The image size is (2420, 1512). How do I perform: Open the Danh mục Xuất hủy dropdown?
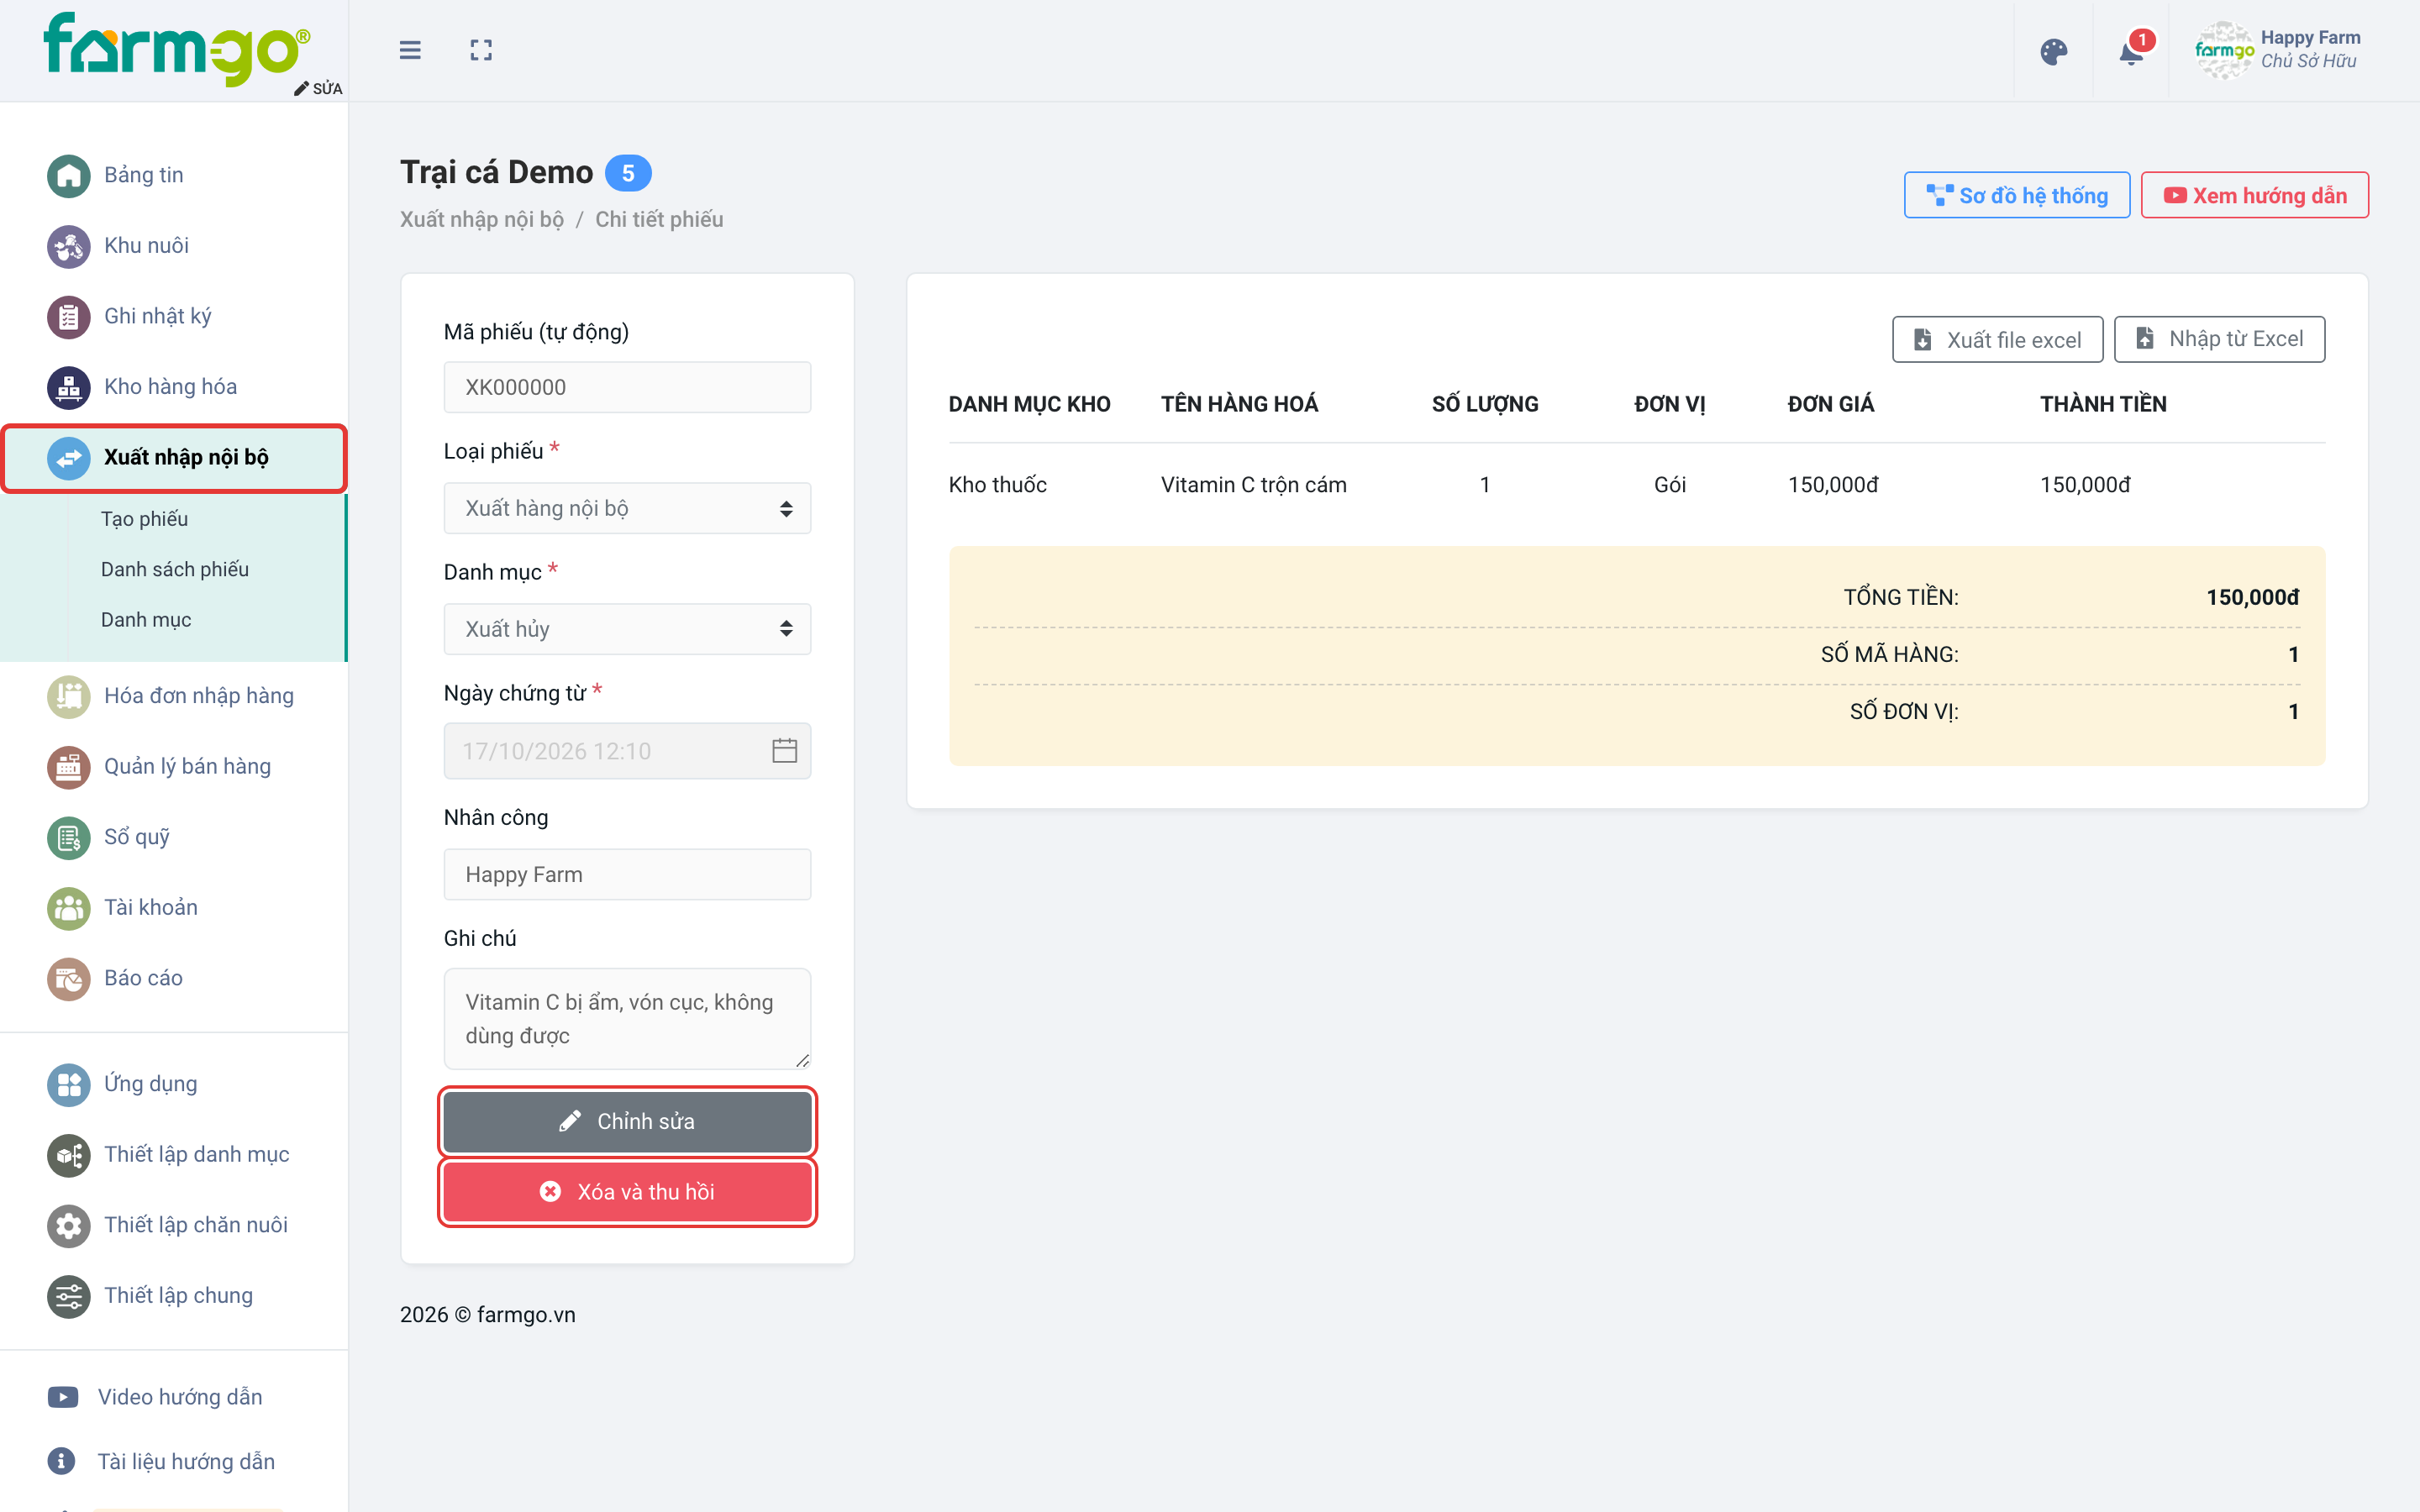[627, 629]
